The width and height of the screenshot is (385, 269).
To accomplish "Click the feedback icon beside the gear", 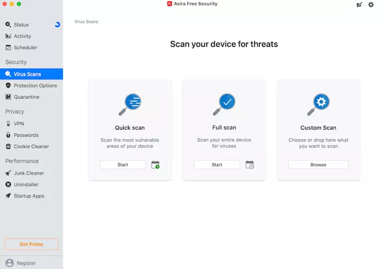I will [x=359, y=4].
